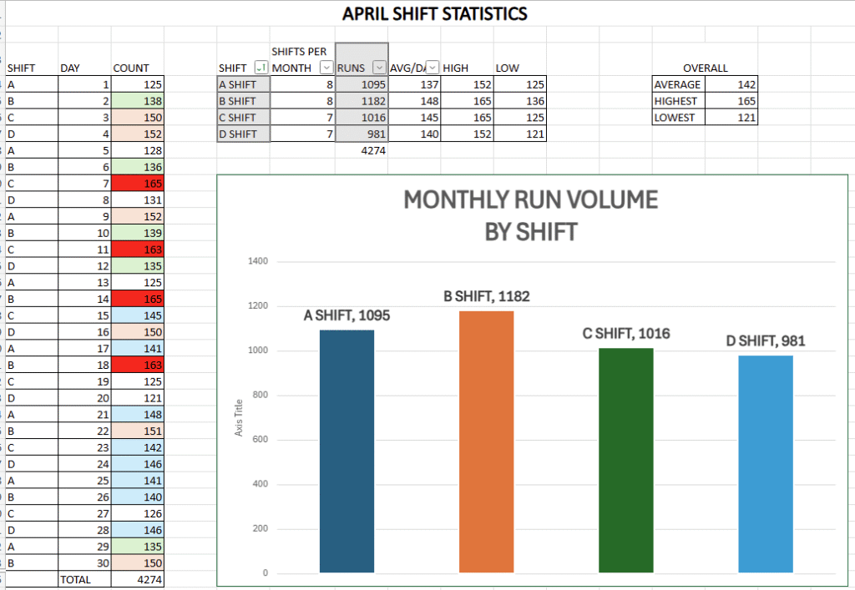
Task: Click the LOW column header cell
Action: coord(519,68)
